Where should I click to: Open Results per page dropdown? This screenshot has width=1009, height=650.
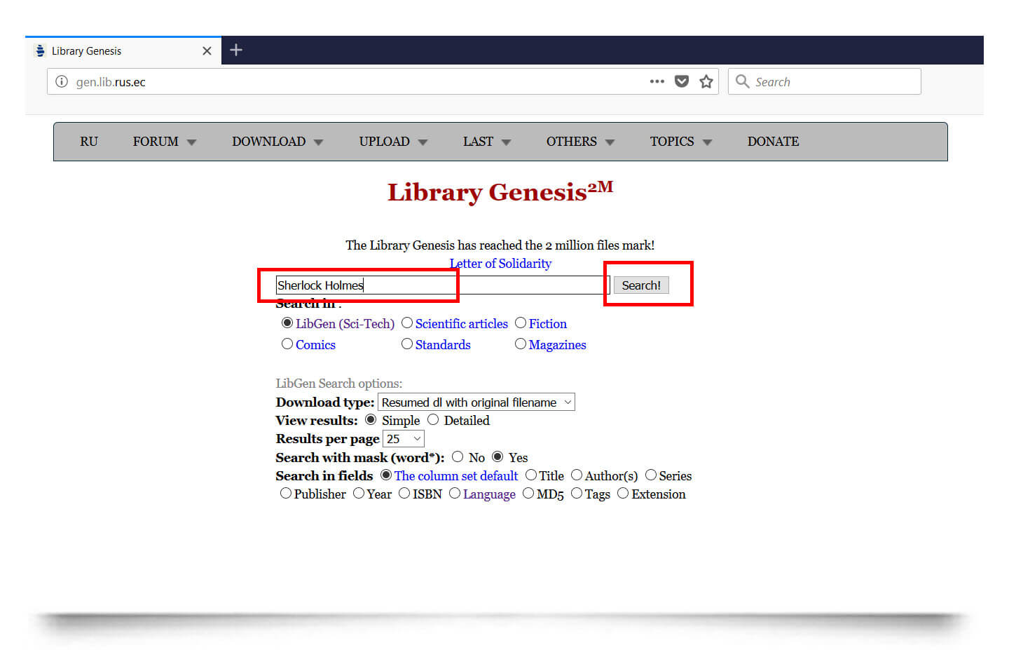pos(404,439)
